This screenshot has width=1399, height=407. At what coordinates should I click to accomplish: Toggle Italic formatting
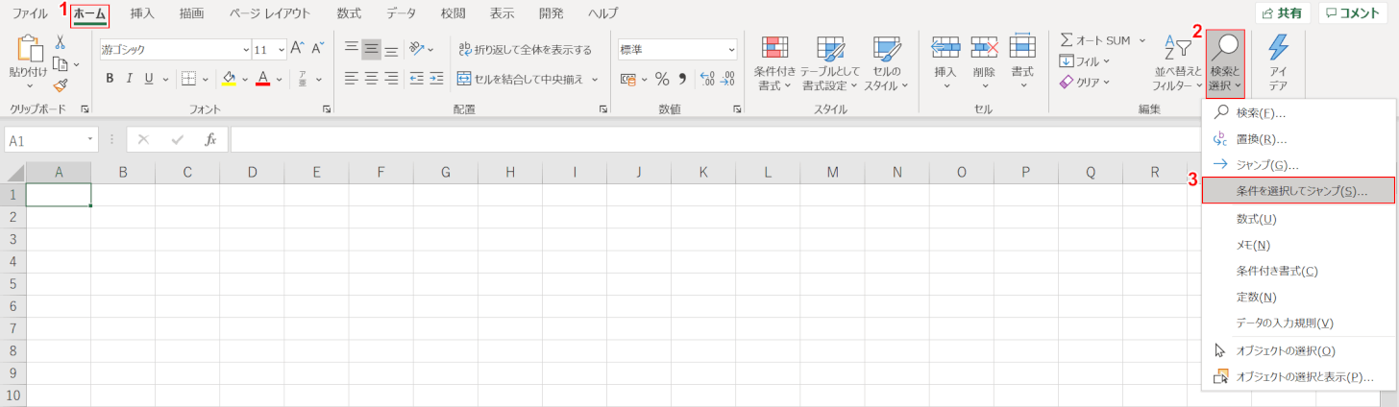[130, 79]
